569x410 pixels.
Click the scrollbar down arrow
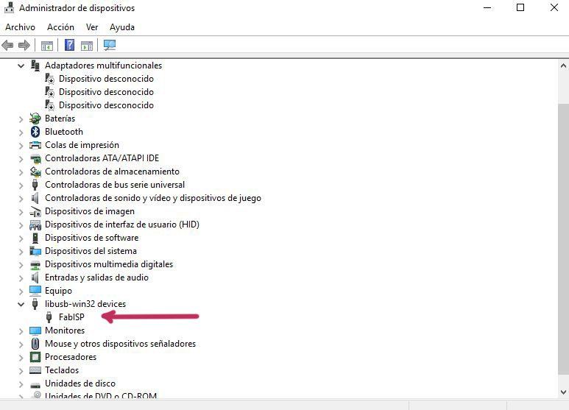point(563,392)
